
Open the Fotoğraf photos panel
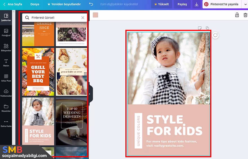pyautogui.click(x=6, y=33)
